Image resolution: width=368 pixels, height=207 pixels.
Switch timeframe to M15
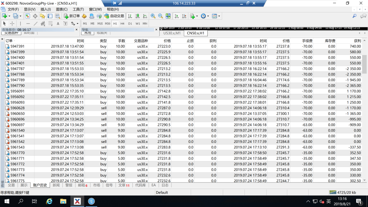click(x=100, y=23)
